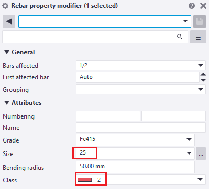Open the Size dropdown showing 25

point(135,153)
